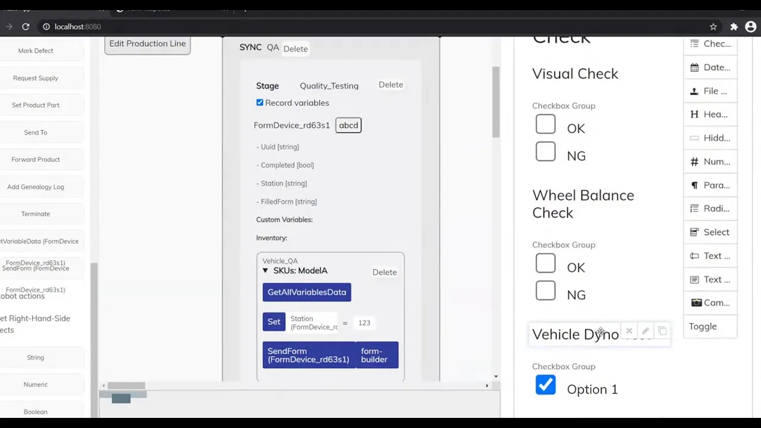Image resolution: width=761 pixels, height=428 pixels.
Task: Uncheck Option 1 checkbox
Action: click(545, 385)
